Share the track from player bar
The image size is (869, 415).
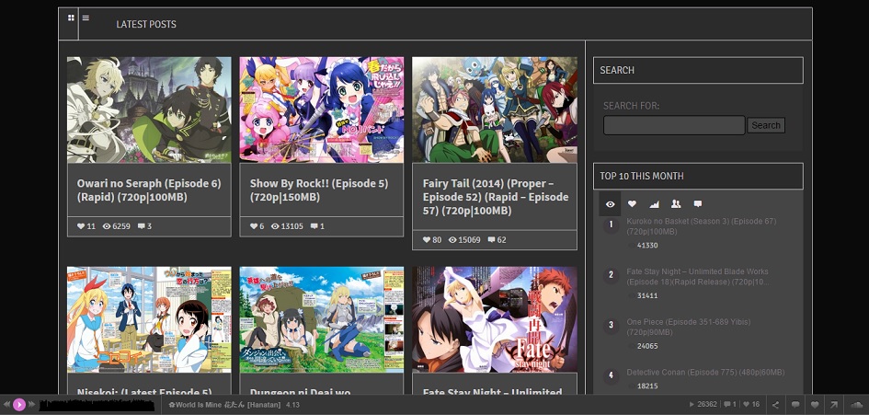click(776, 405)
